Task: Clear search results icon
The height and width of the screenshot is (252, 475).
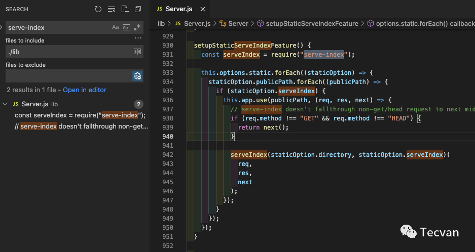Action: tap(112, 10)
